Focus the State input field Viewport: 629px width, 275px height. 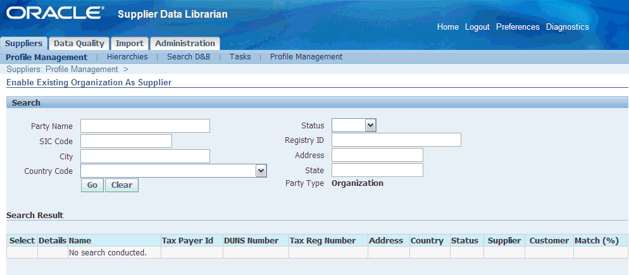point(377,170)
